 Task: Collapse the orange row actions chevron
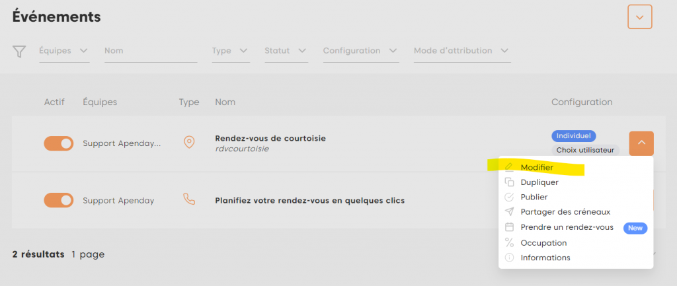[x=641, y=143]
